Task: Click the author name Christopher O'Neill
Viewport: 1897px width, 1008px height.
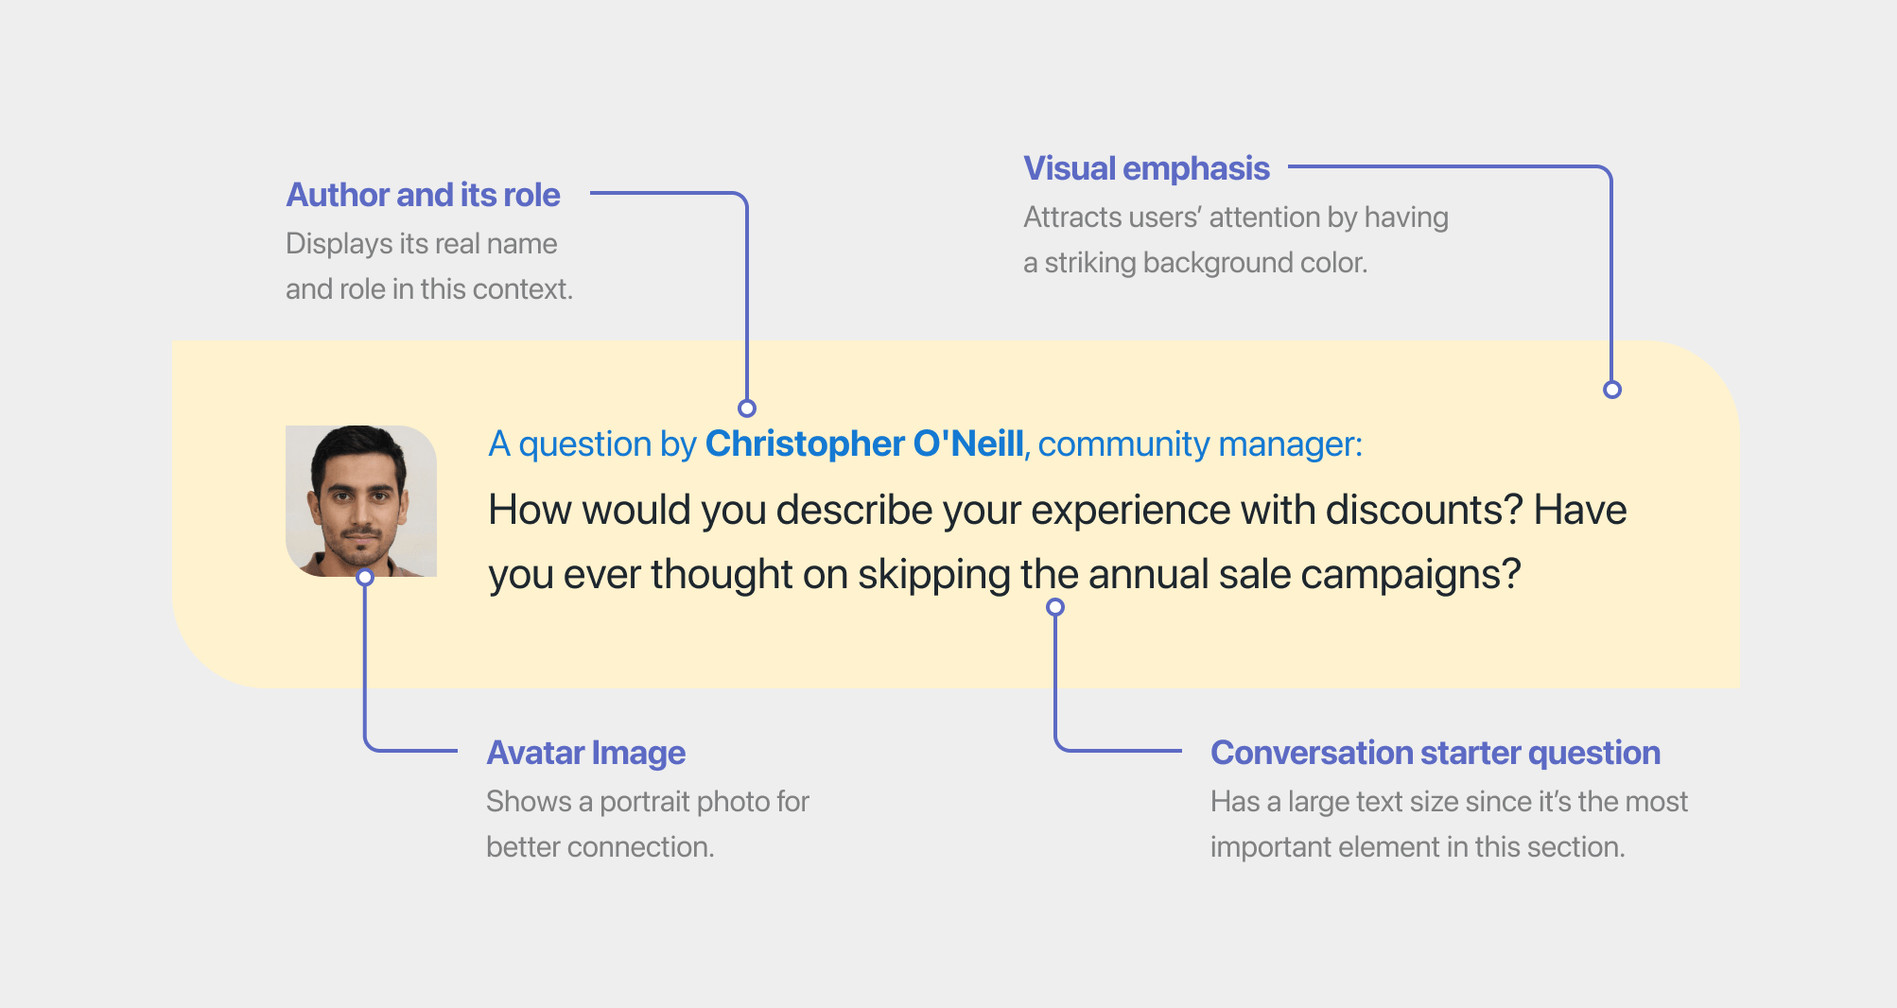Action: click(864, 443)
